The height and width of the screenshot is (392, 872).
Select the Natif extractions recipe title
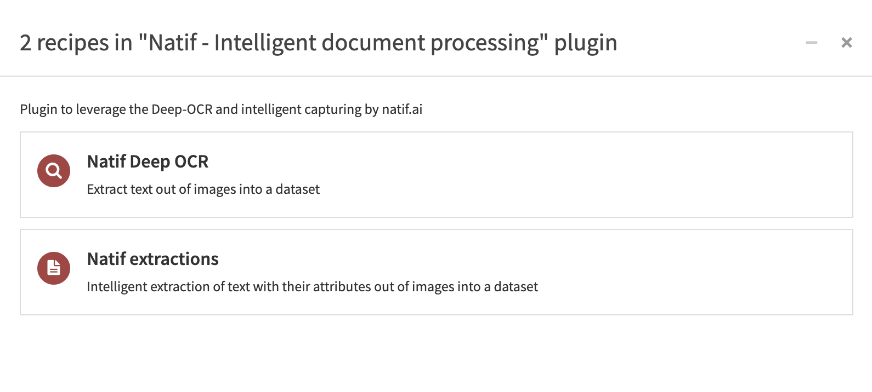tap(152, 259)
